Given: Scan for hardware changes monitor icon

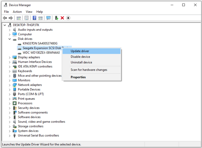Looking at the screenshot, I should pyautogui.click(x=48, y=18).
